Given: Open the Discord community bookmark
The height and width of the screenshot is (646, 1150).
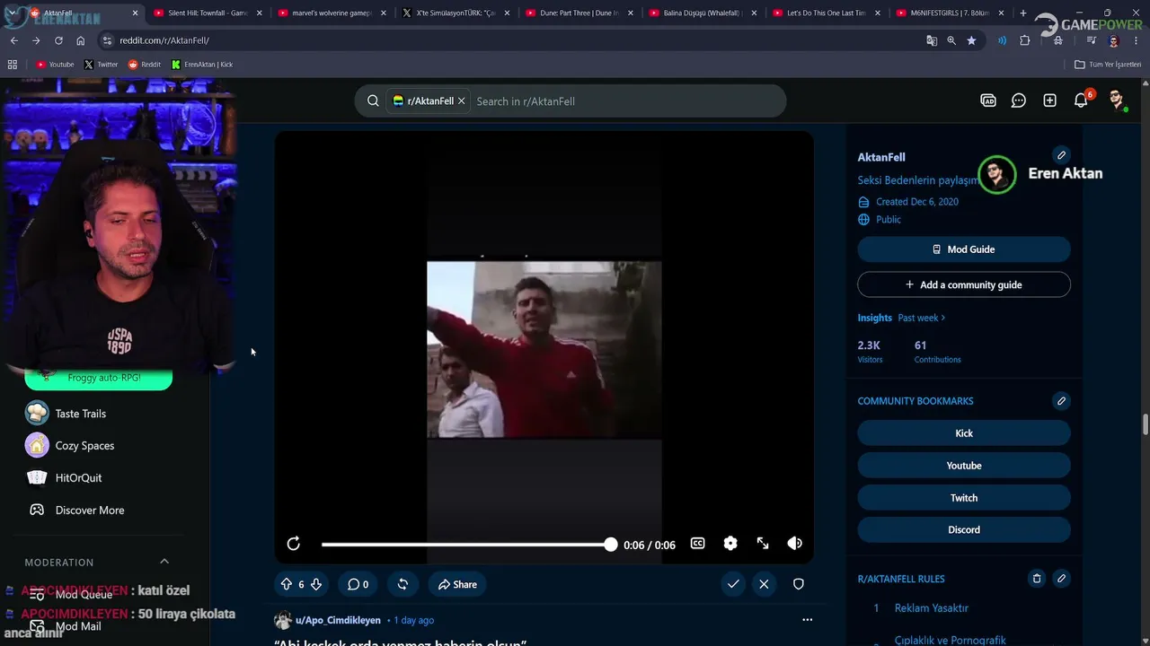Looking at the screenshot, I should pos(964,529).
